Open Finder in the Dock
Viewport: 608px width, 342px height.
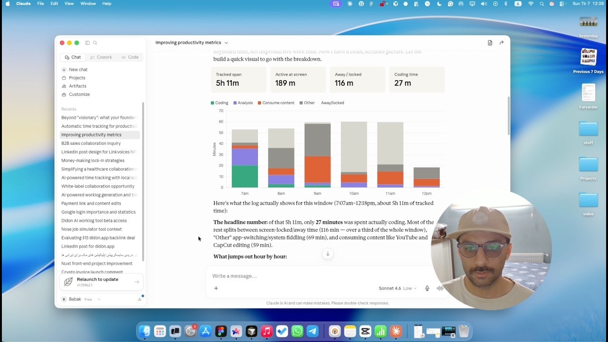pyautogui.click(x=144, y=331)
